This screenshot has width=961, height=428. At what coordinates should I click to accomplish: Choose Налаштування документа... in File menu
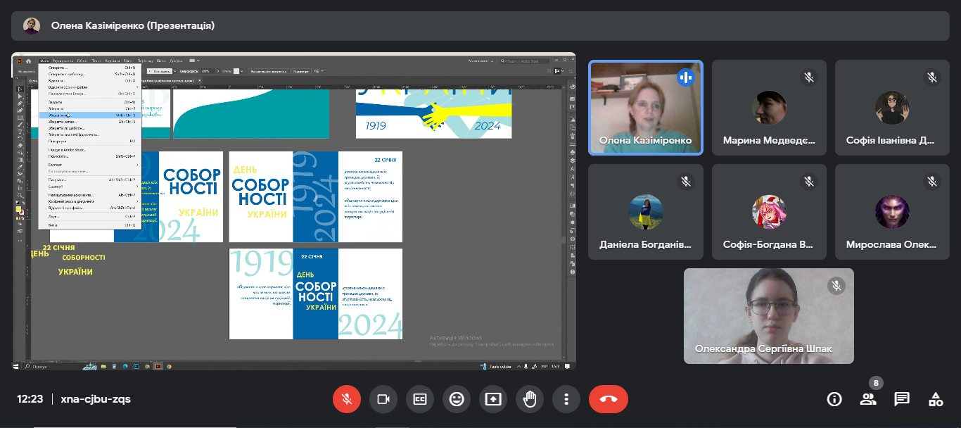pyautogui.click(x=90, y=195)
